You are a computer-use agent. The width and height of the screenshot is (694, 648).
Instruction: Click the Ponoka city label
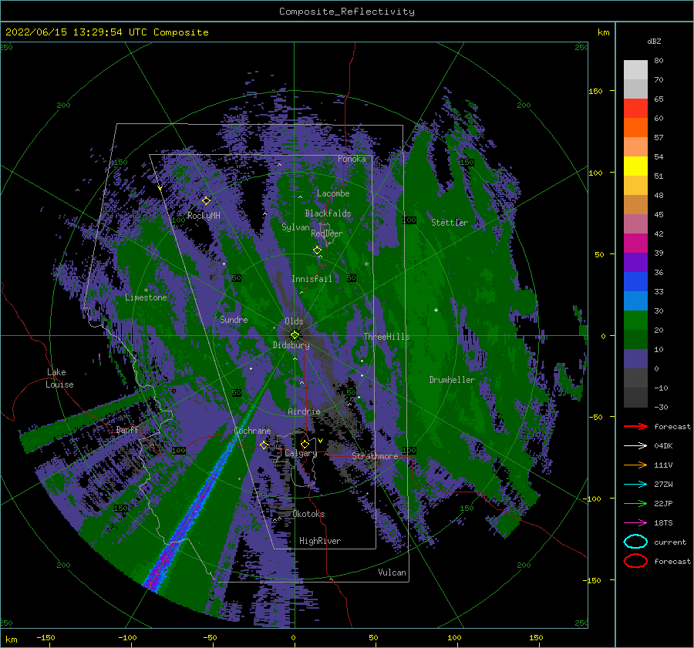(x=352, y=159)
